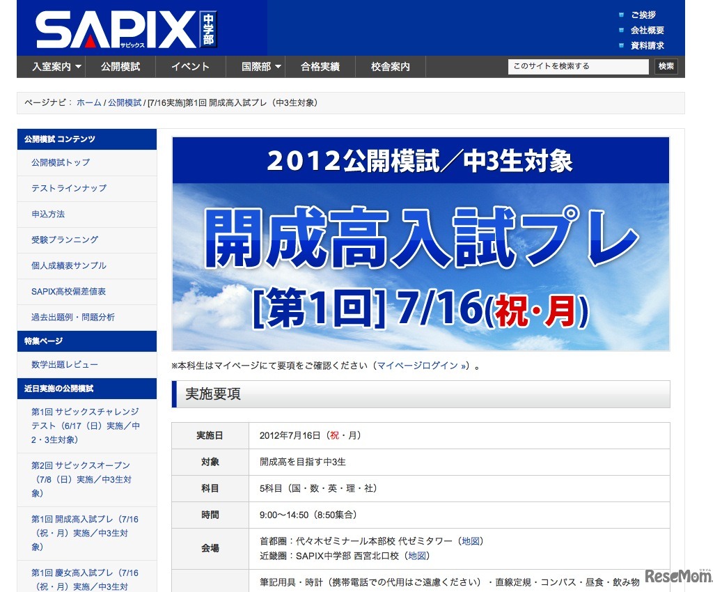Open SAPIX高校偏差値表 in sidebar
722x592 pixels.
click(x=69, y=292)
